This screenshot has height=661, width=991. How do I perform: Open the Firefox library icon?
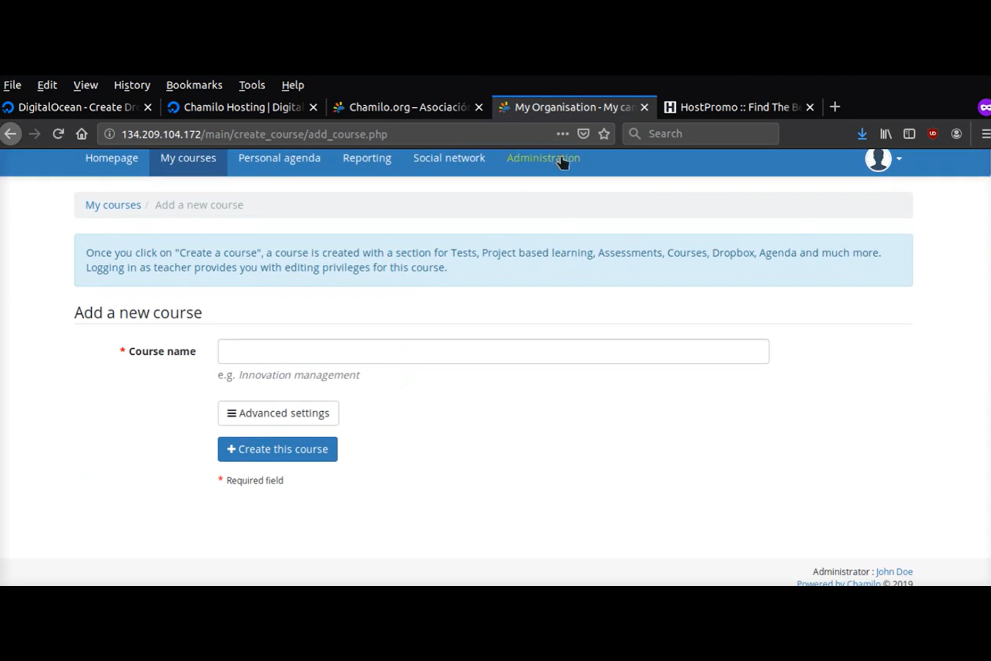[x=885, y=133]
